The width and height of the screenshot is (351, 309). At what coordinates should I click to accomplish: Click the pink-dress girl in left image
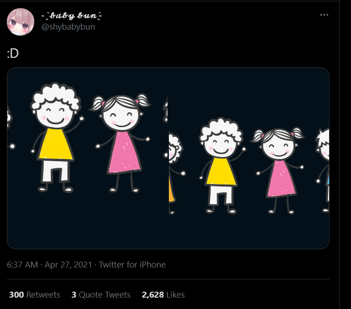pos(123,150)
